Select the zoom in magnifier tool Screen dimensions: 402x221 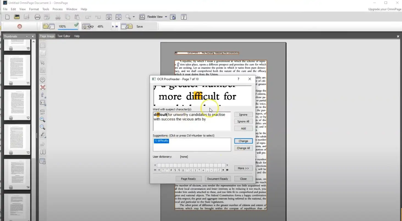(x=43, y=120)
